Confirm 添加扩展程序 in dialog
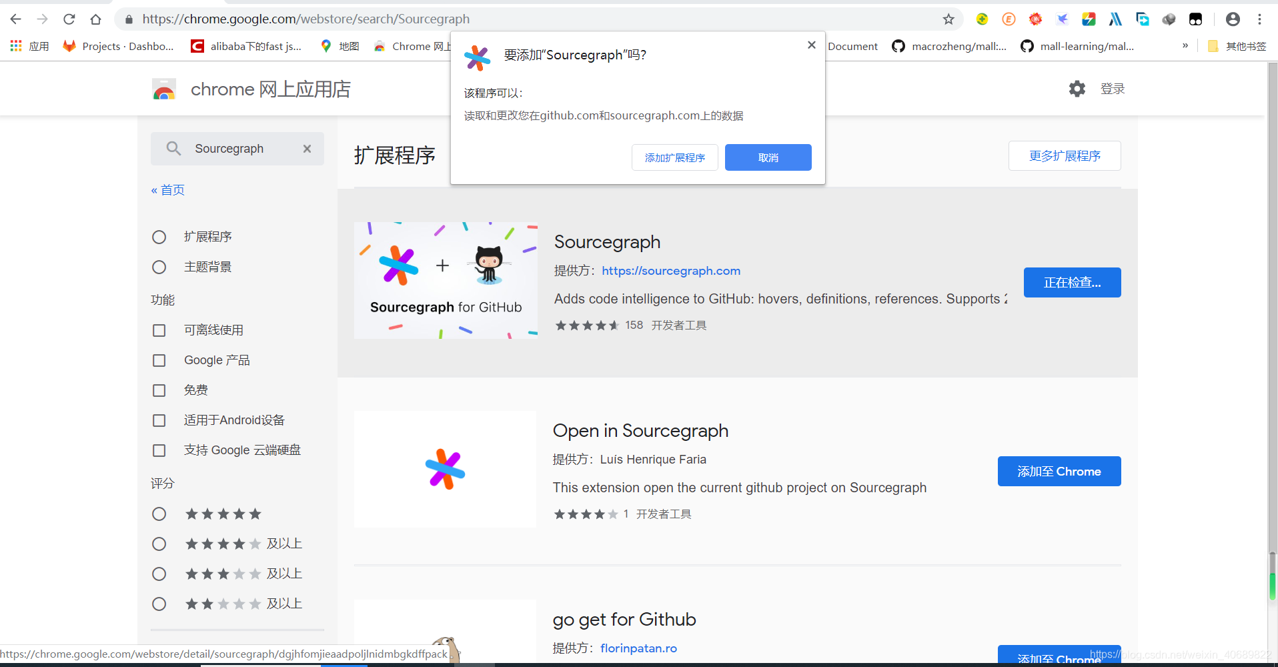Screen dimensions: 1278x667 coord(675,157)
